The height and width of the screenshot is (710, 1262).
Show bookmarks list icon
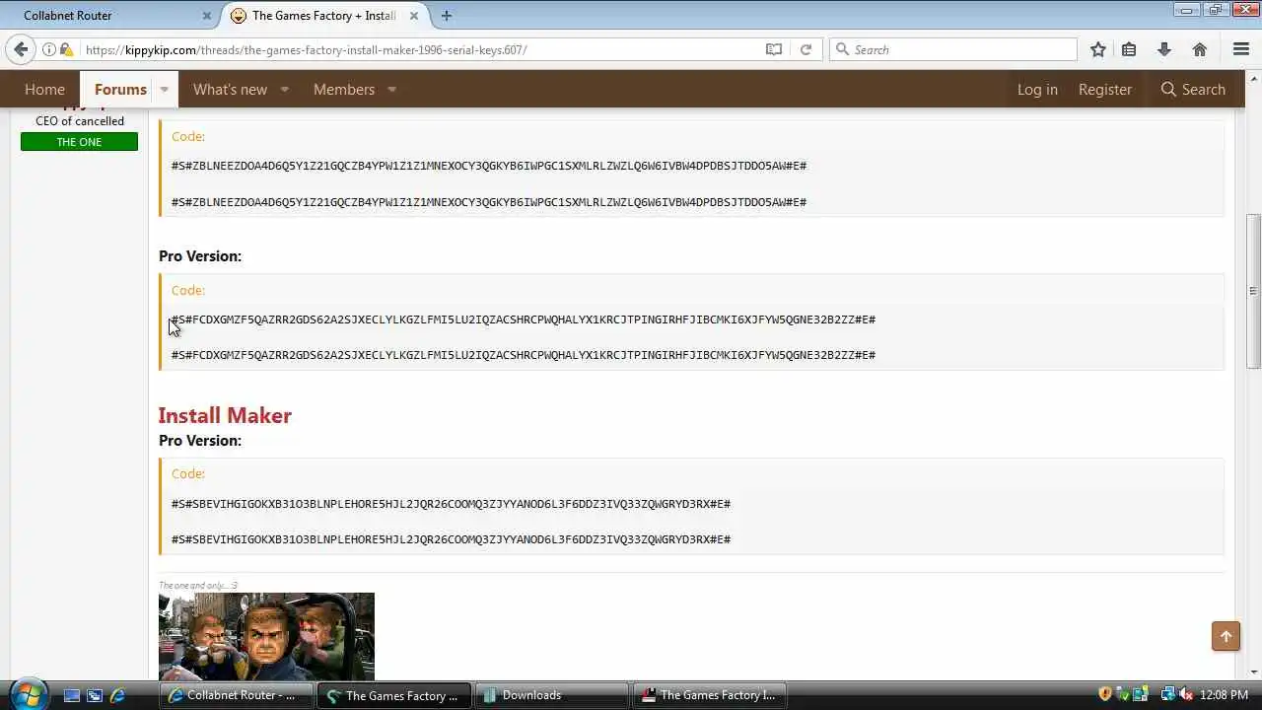click(1130, 49)
